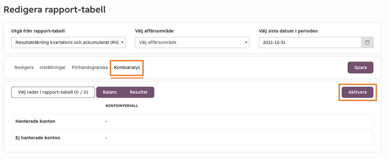Screen dimensions: 390x159
Task: Click the Utgå från rapport-tabell label
Action: point(38,31)
